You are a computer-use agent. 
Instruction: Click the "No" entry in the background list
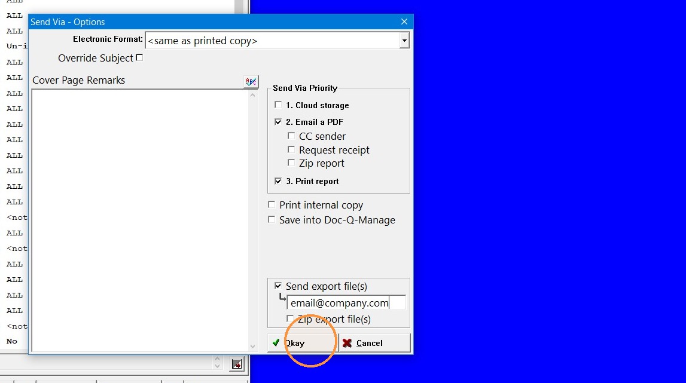[x=12, y=341]
